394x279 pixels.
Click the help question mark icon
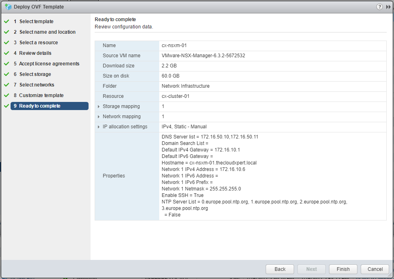pos(379,7)
